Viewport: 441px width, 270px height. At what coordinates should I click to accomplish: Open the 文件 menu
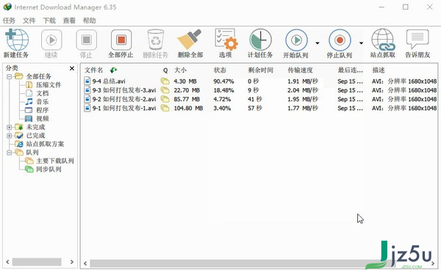tap(29, 21)
